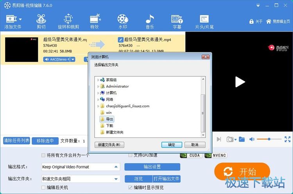Click 输出设置 button
The image size is (293, 194).
[x=152, y=167]
